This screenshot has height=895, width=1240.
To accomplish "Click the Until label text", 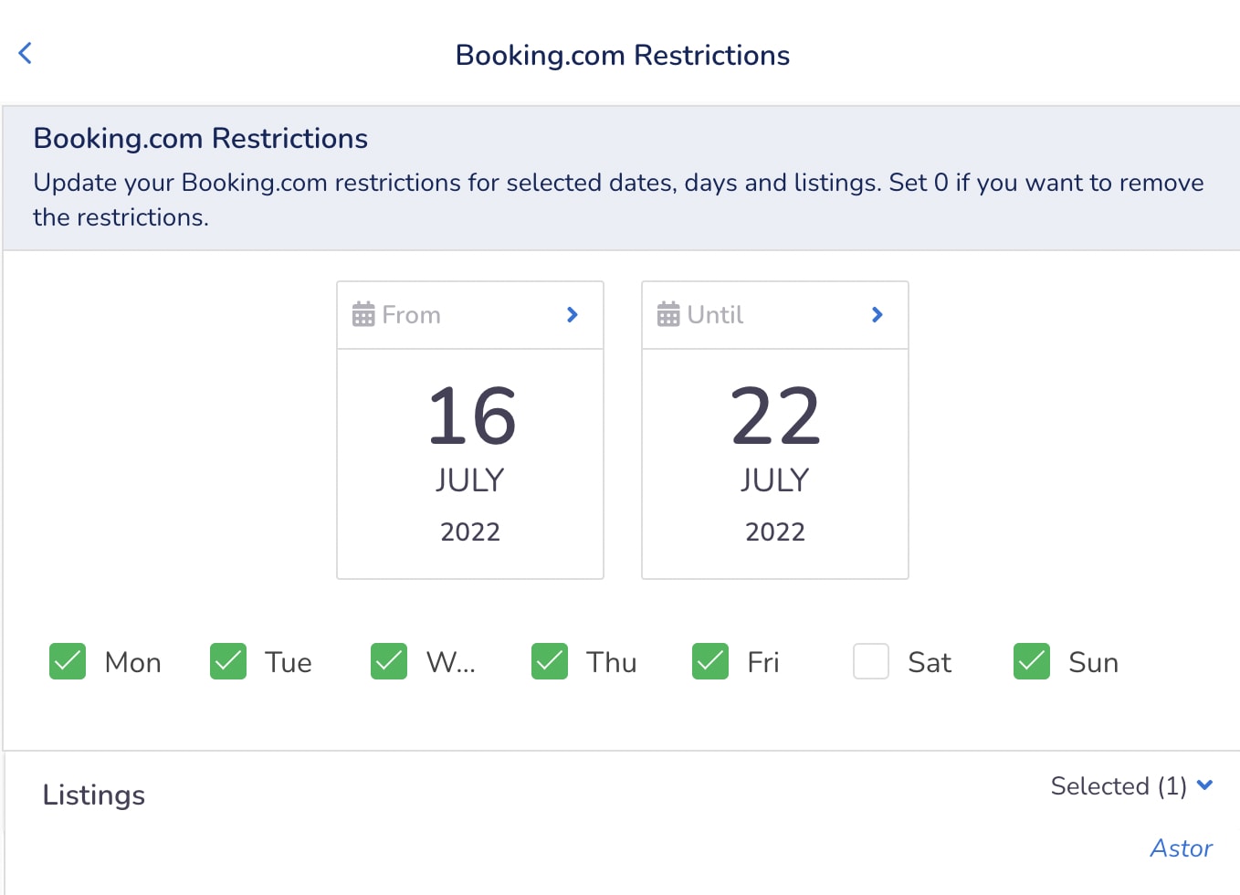I will click(x=715, y=315).
